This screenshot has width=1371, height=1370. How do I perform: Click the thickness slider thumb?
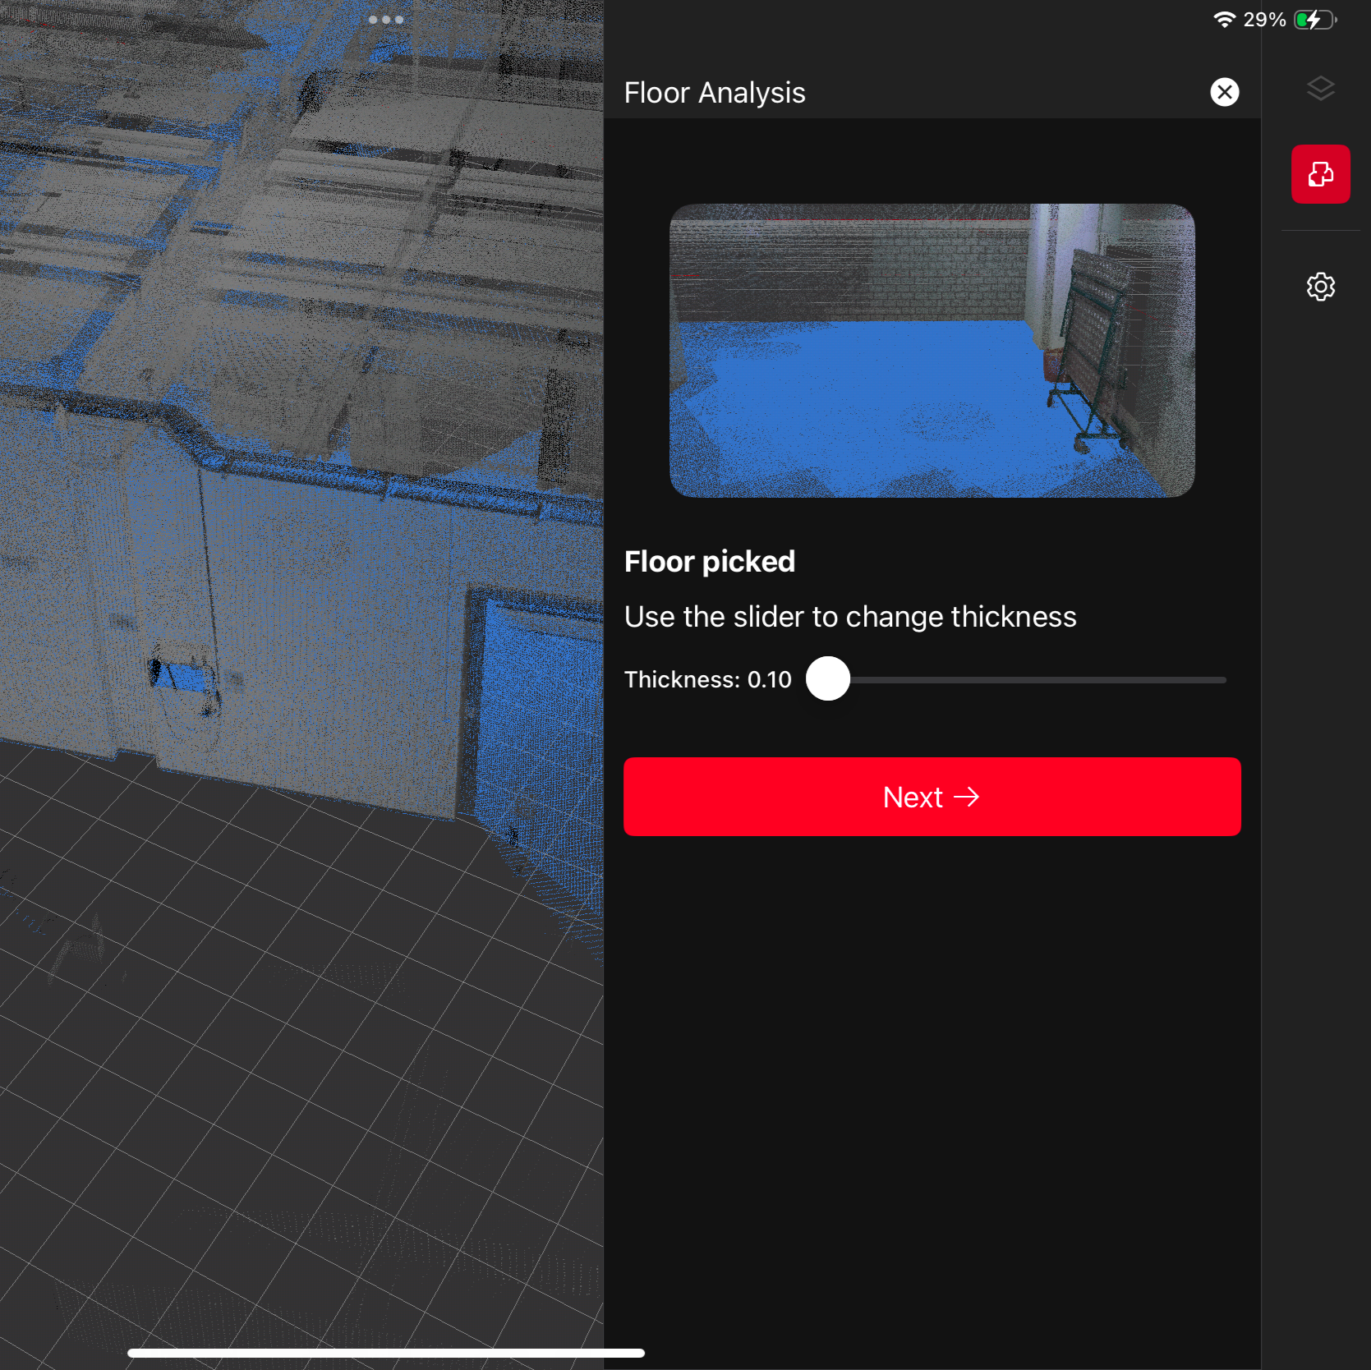click(x=828, y=679)
